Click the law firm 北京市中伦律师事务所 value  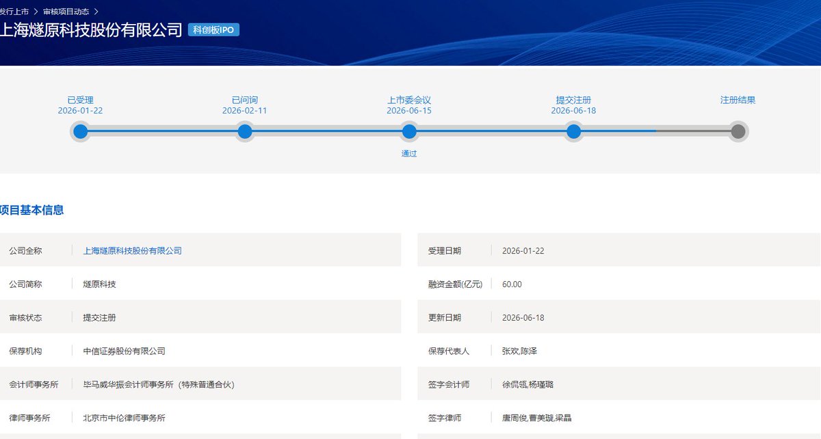tap(124, 418)
